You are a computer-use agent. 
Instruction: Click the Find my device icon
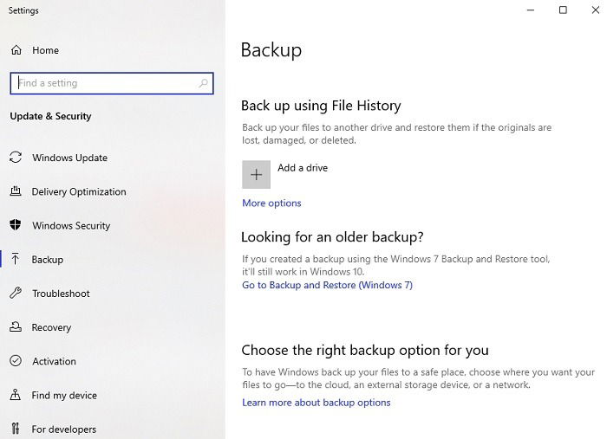point(16,395)
